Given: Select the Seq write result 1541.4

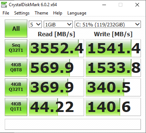Looking at the screenshot, I should (113, 48).
